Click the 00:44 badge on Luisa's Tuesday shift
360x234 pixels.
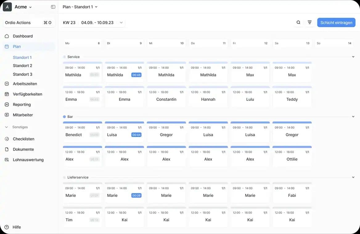point(136,135)
